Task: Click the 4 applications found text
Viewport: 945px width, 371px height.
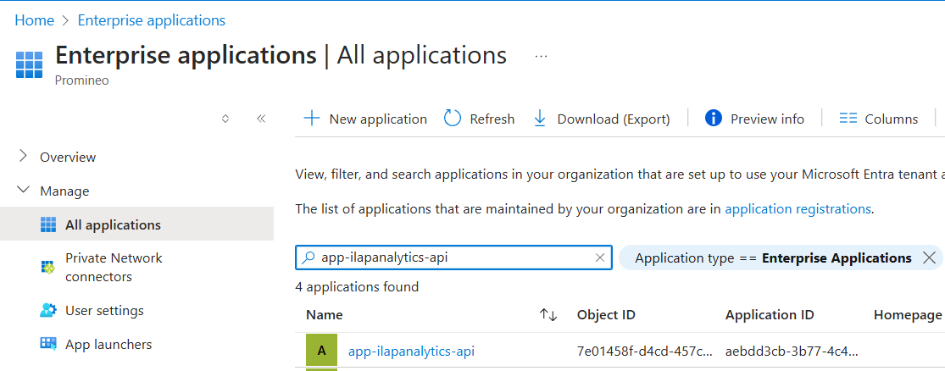Action: click(357, 286)
